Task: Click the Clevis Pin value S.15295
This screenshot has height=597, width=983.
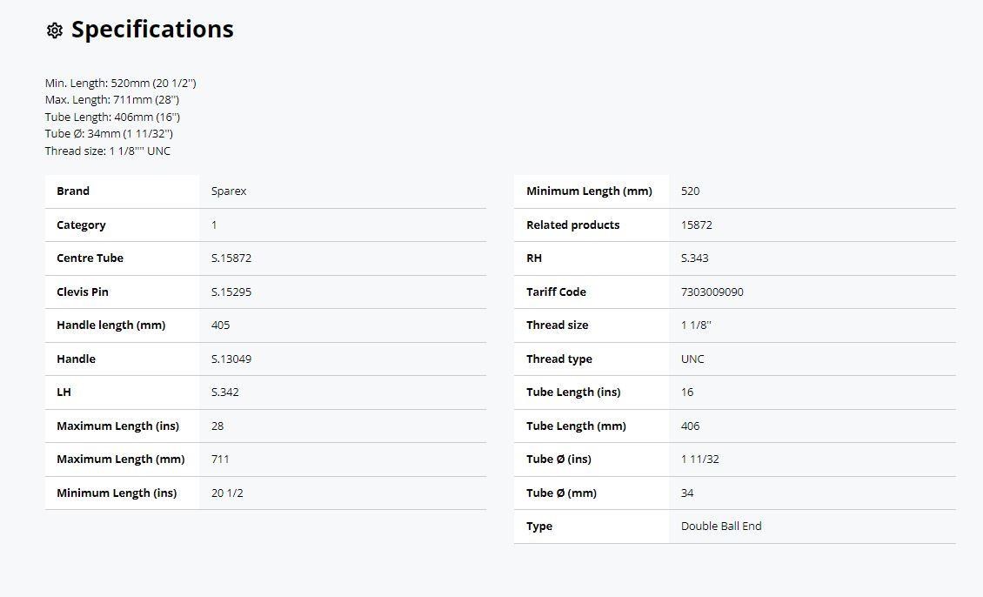Action: (x=231, y=292)
